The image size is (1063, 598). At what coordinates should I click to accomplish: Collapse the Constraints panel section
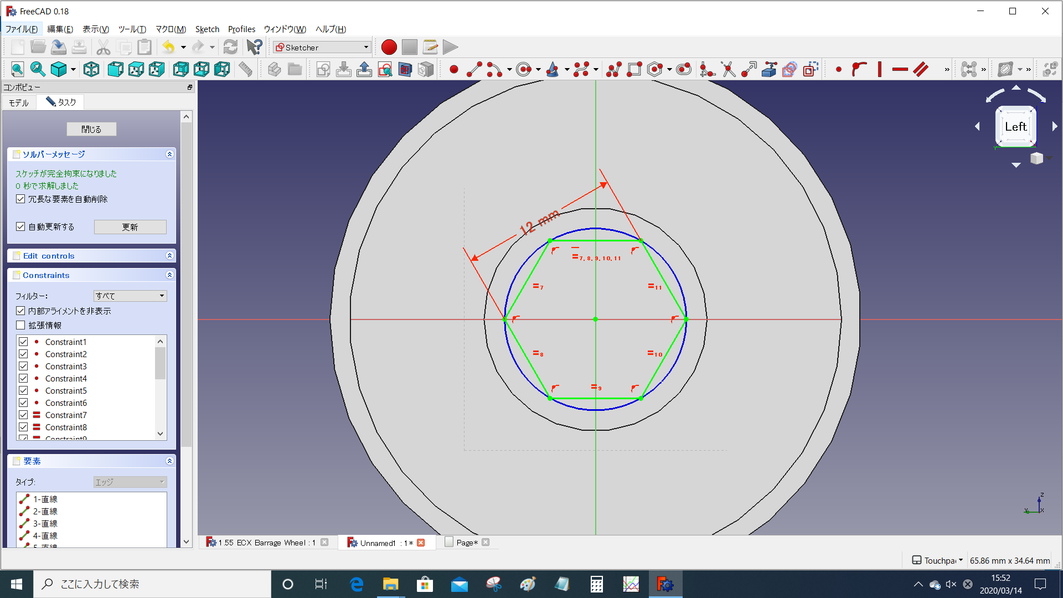(x=169, y=275)
